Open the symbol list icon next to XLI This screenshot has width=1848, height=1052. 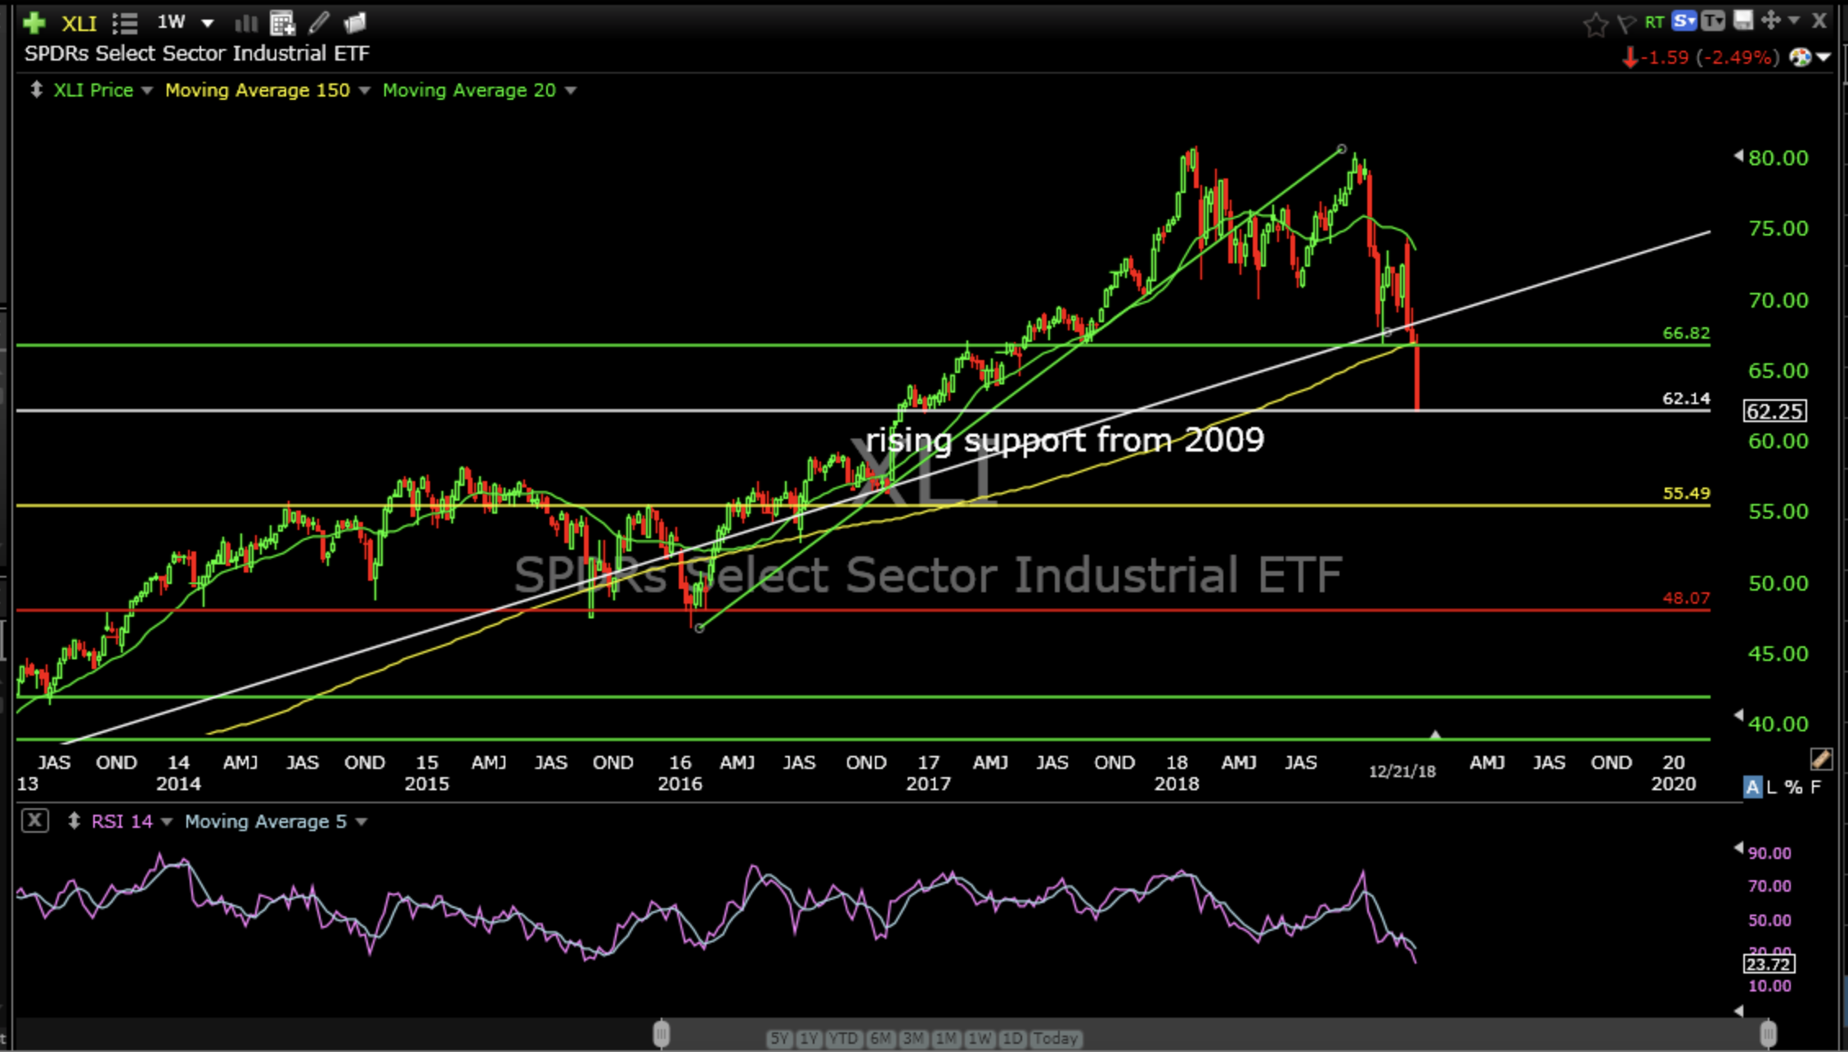pos(124,23)
